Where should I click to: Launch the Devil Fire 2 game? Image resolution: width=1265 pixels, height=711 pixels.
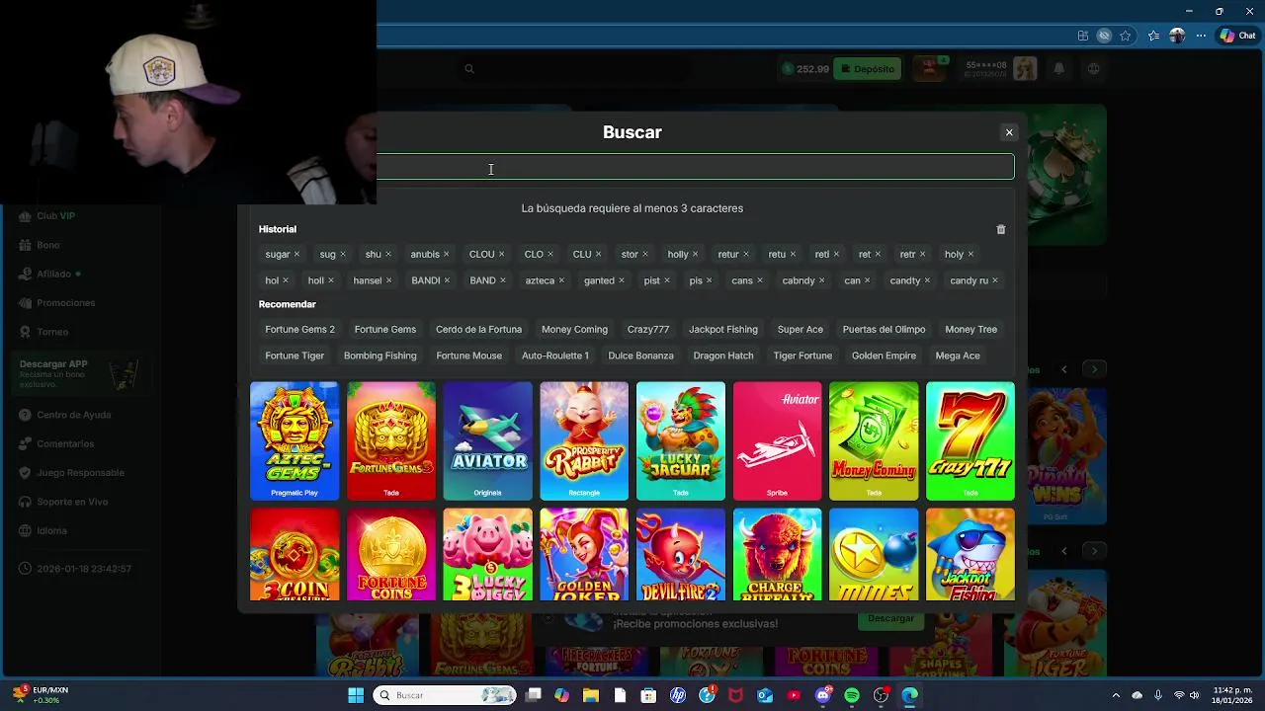681,555
